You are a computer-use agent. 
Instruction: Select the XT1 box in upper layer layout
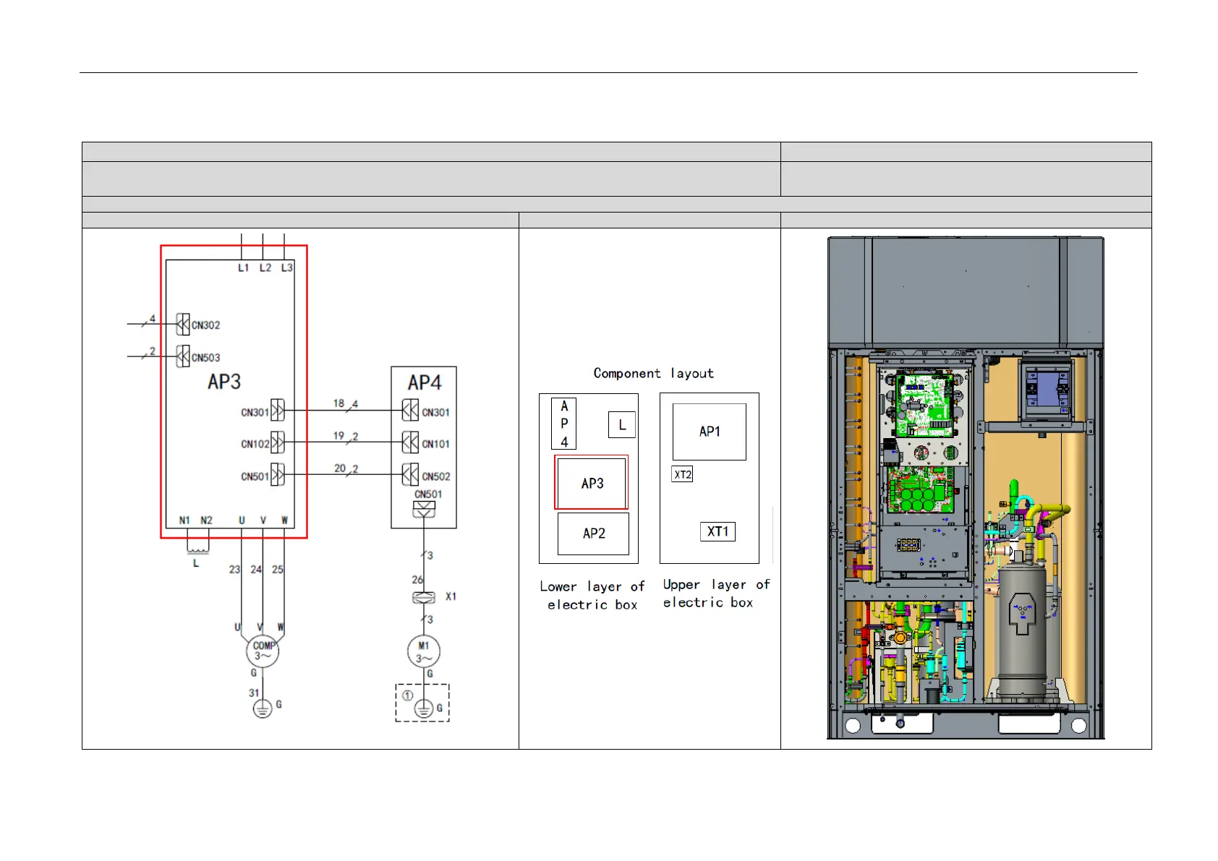coord(717,531)
